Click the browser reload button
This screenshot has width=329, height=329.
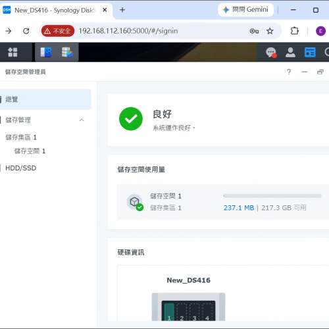coord(26,31)
